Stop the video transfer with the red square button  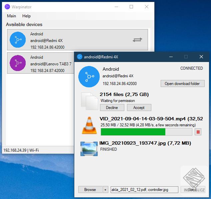198,132
